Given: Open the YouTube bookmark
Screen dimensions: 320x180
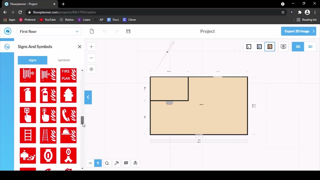Looking at the screenshot, I should tap(47, 20).
